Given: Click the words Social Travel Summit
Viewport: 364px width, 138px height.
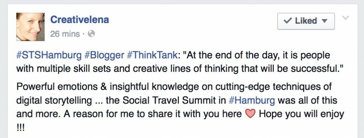Looking at the screenshot, I should tap(173, 100).
